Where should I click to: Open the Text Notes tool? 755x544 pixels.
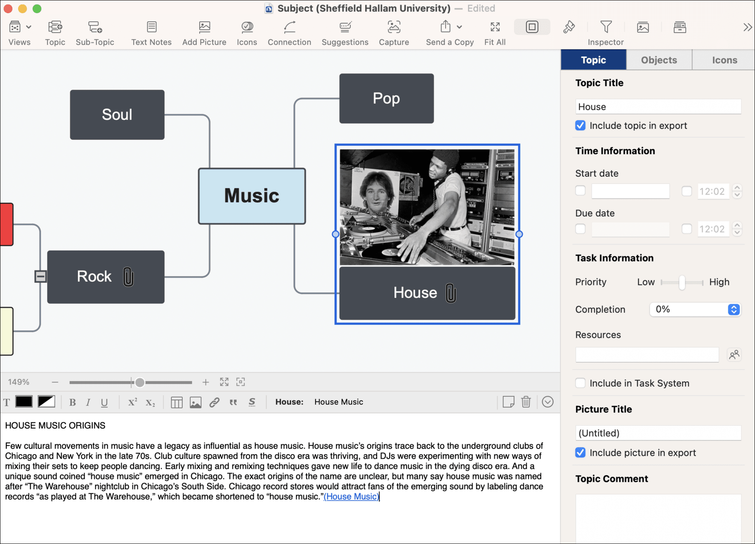(x=151, y=28)
